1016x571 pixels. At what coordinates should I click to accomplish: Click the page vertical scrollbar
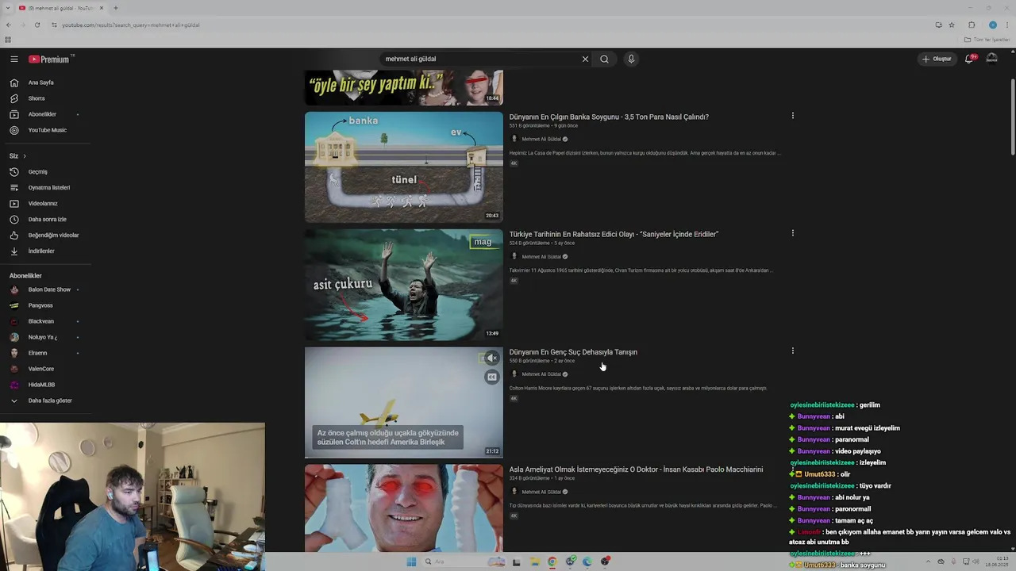[x=1012, y=118]
